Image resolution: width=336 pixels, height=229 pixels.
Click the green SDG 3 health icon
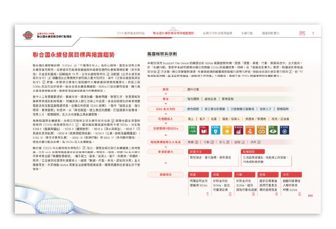tap(192, 130)
